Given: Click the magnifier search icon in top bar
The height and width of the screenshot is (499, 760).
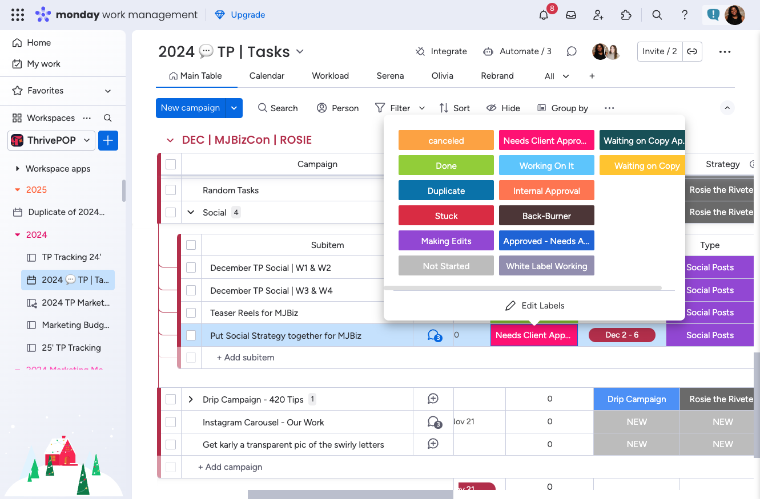Looking at the screenshot, I should point(657,15).
